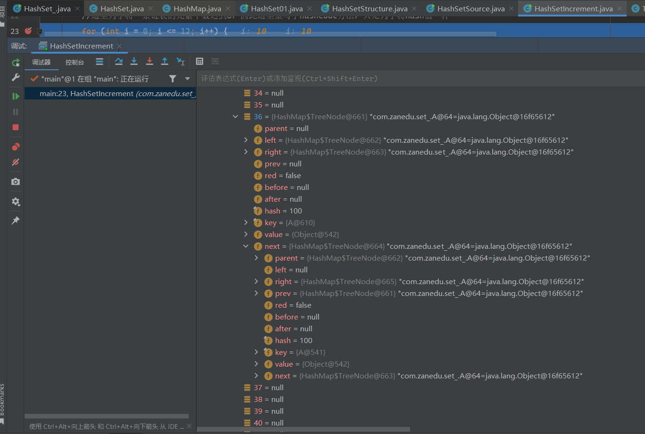Expand prev TreeNode@661 node
The height and width of the screenshot is (434, 645).
pos(256,293)
